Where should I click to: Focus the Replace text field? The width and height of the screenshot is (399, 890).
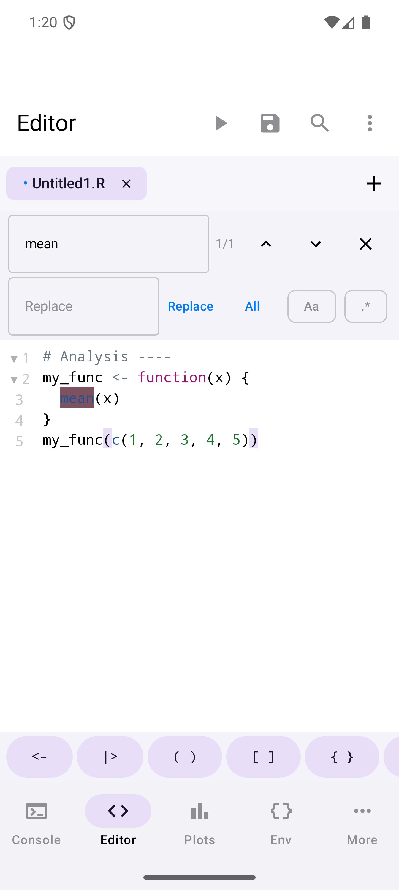[84, 306]
